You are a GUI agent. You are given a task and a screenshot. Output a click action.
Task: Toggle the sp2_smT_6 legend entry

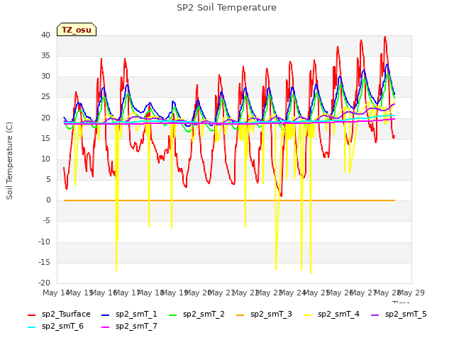55,327
